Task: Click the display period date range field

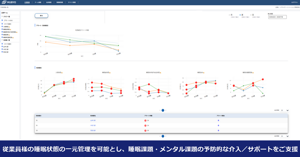Action: (277, 17)
